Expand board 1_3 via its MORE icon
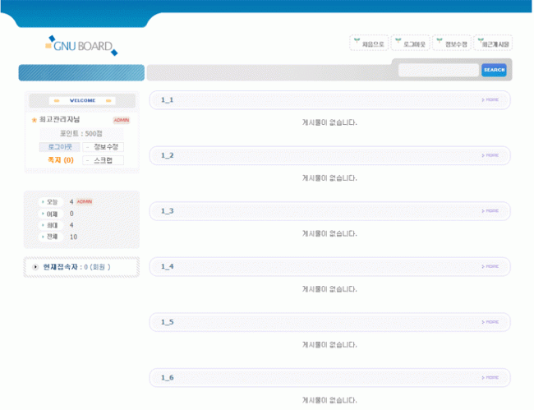The width and height of the screenshot is (534, 410). [490, 211]
